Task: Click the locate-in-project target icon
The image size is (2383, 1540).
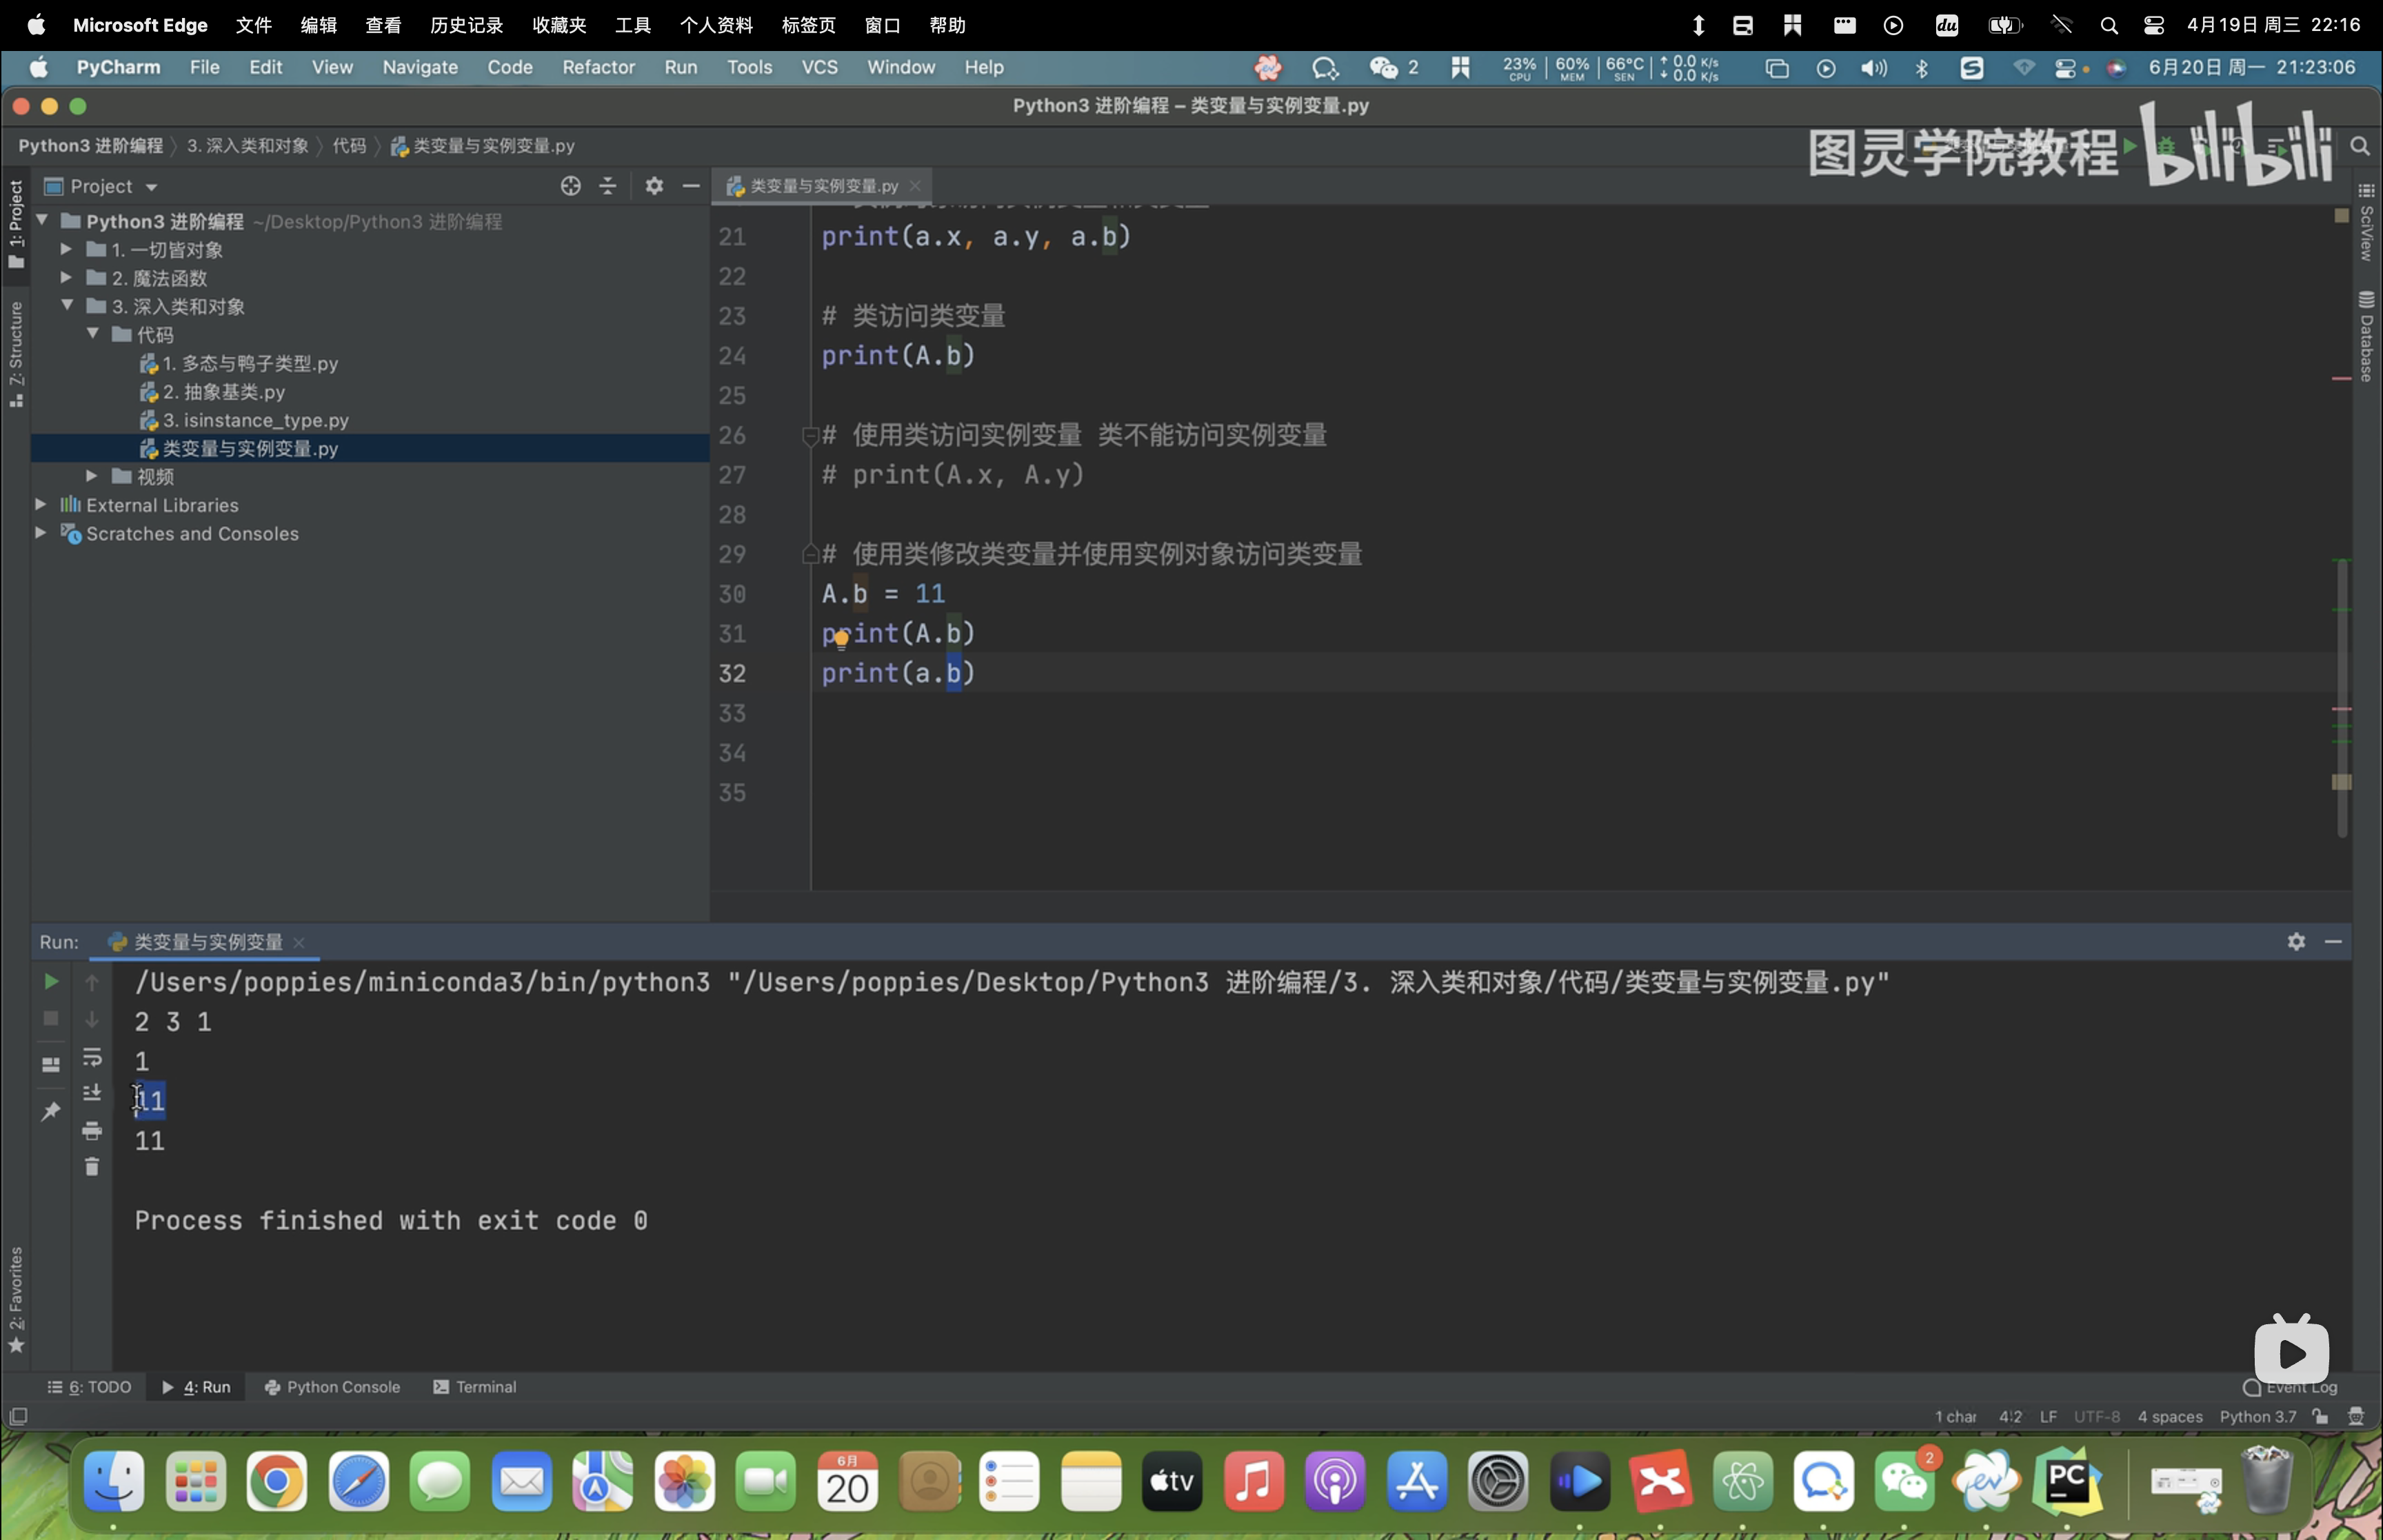Action: click(x=570, y=186)
